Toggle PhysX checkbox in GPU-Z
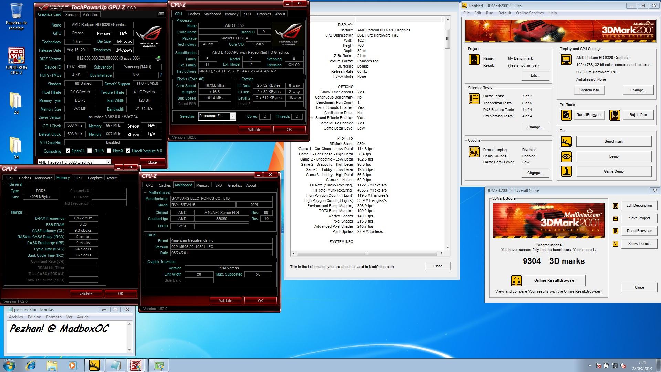 click(x=109, y=151)
